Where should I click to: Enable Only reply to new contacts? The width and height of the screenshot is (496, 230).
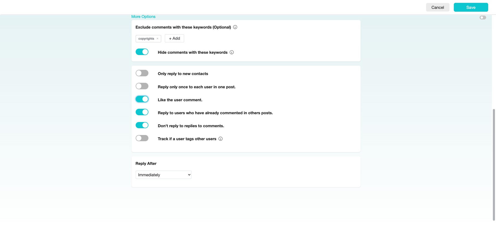142,73
